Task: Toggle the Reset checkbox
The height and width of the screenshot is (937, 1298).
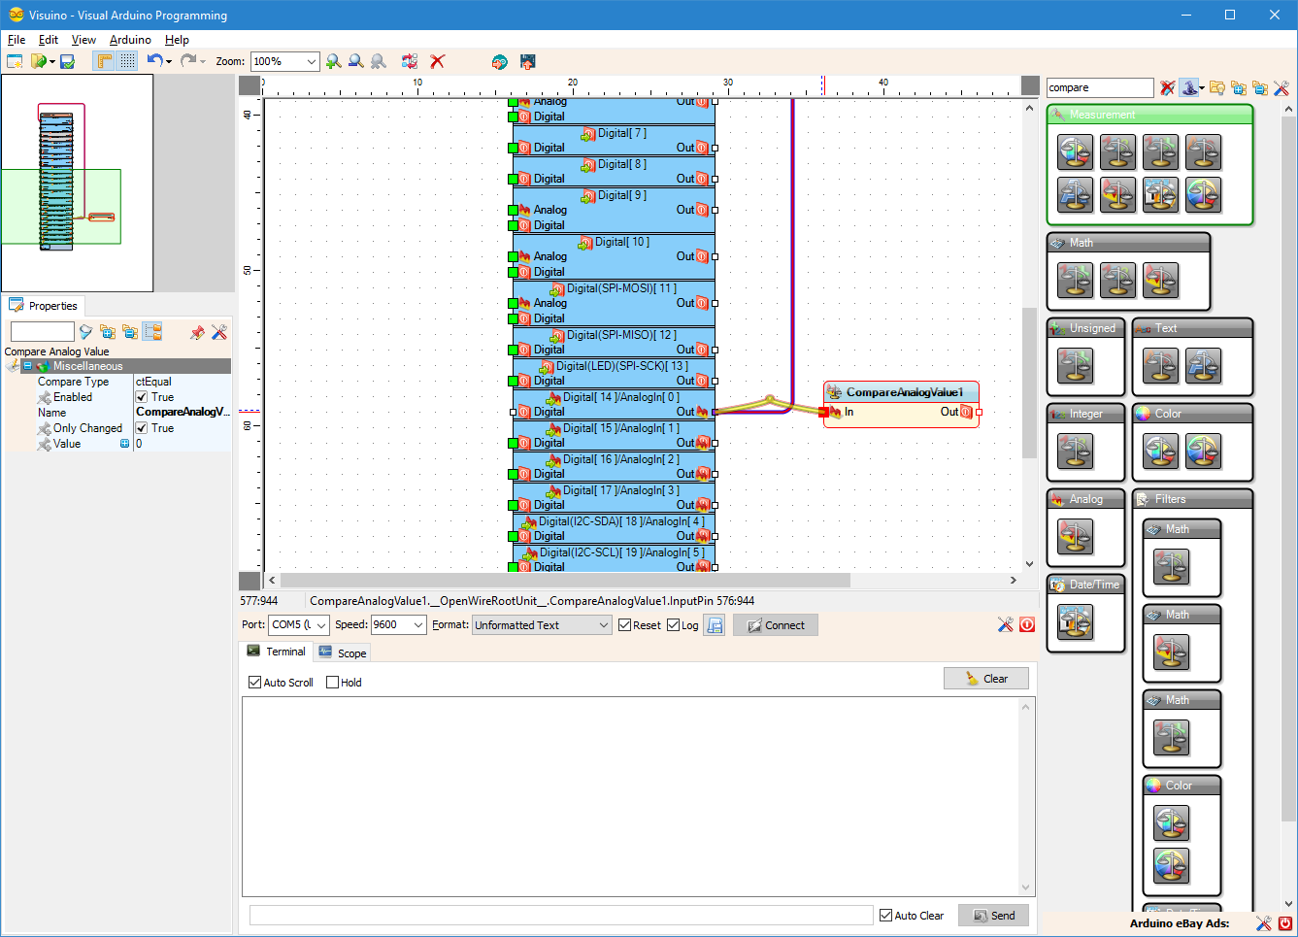Action: pyautogui.click(x=624, y=625)
